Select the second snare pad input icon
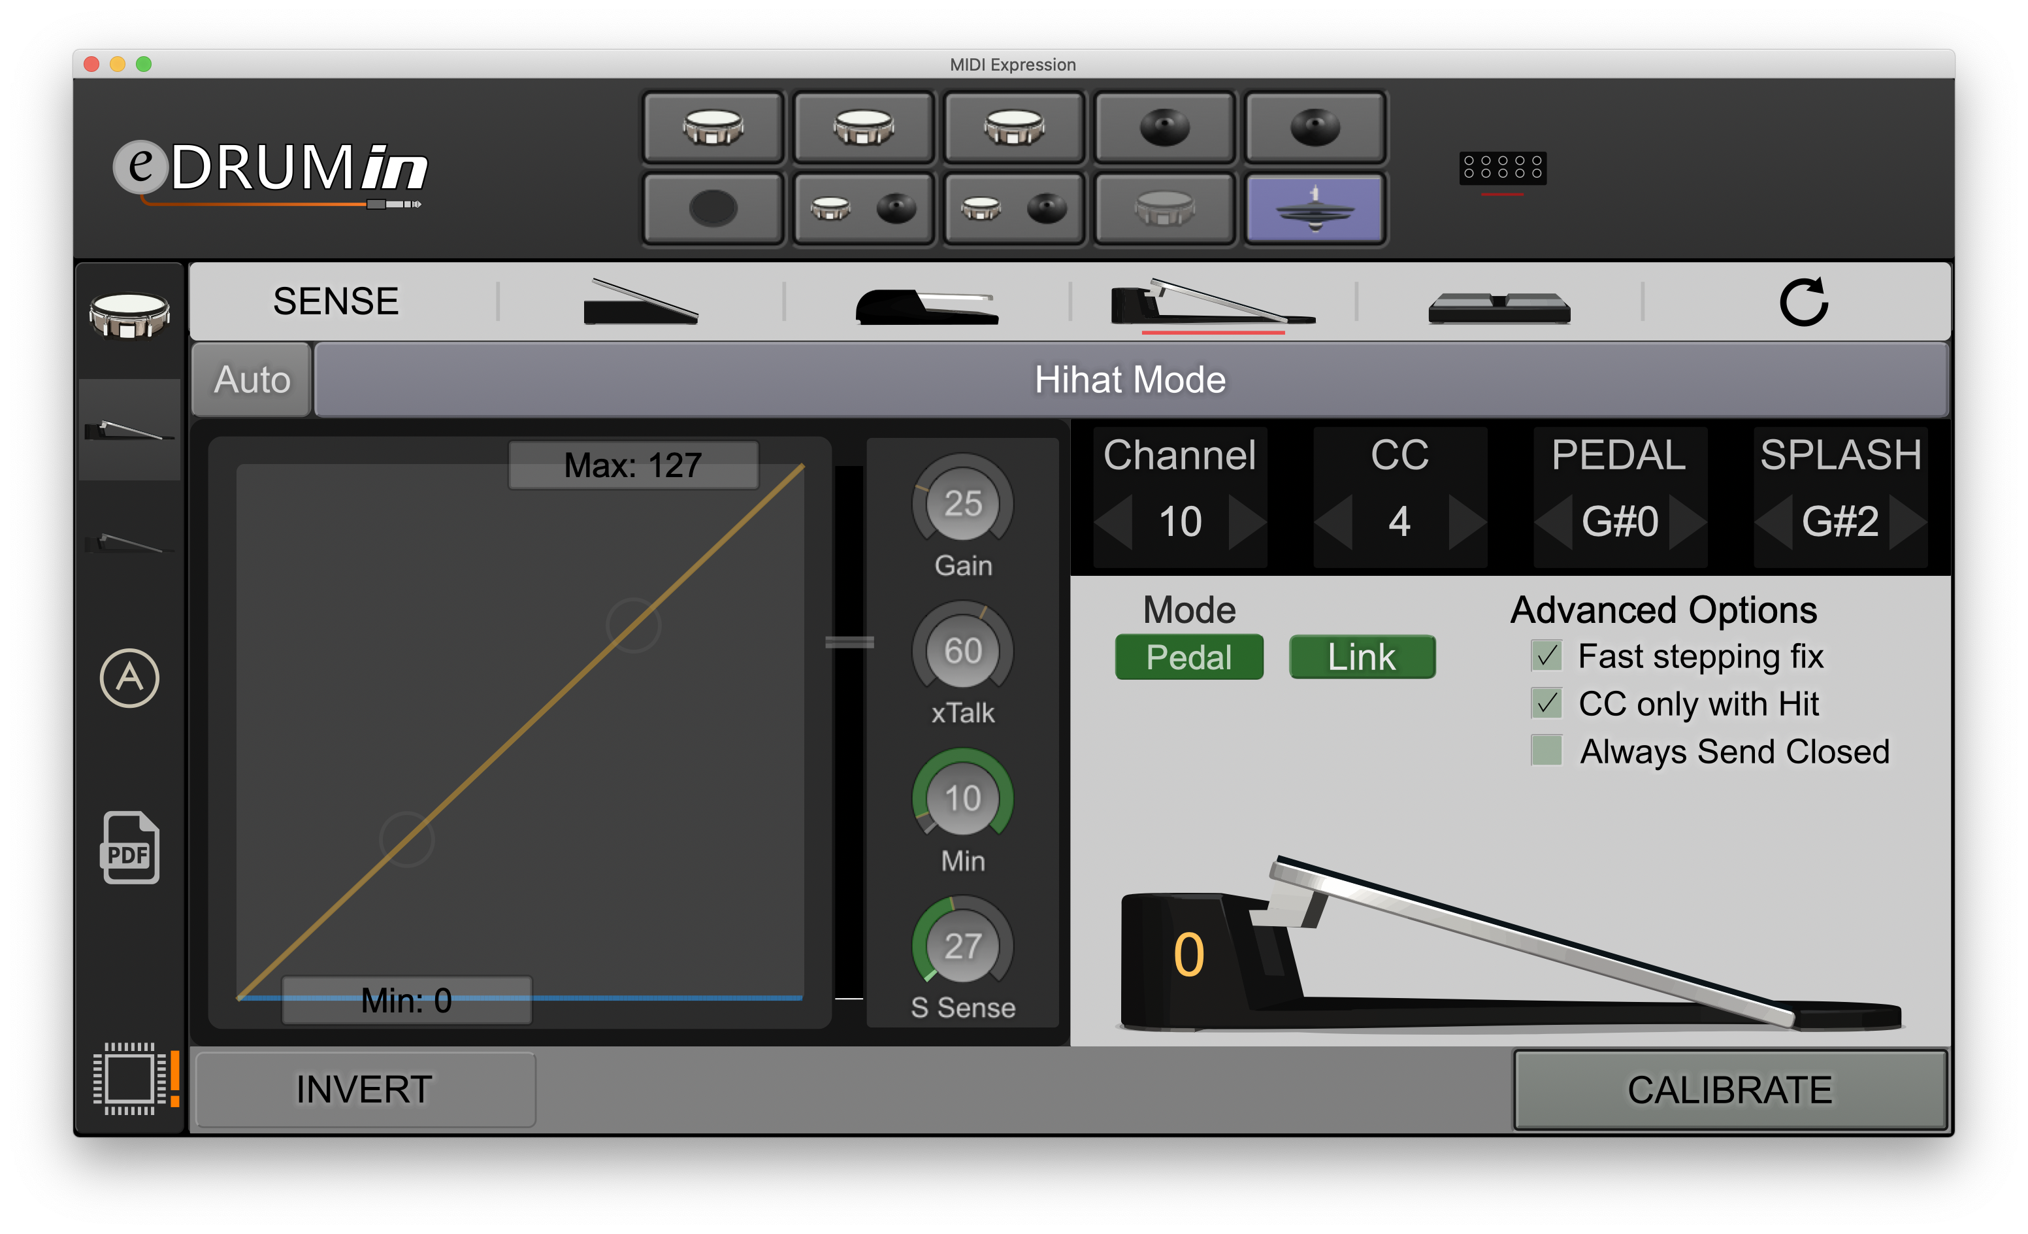 pos(863,127)
